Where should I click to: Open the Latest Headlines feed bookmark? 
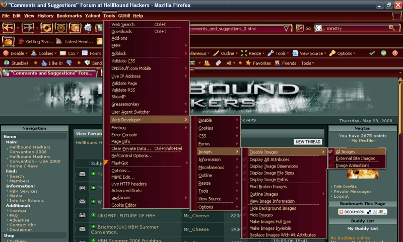75,41
